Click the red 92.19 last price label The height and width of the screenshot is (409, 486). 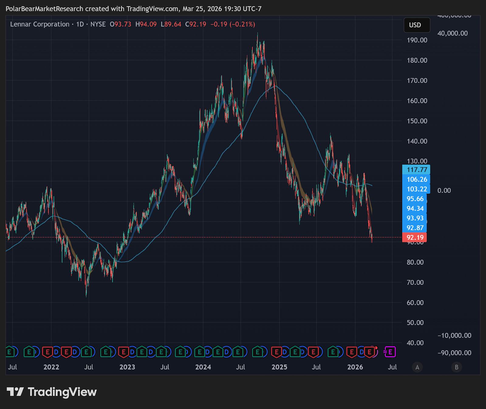415,237
